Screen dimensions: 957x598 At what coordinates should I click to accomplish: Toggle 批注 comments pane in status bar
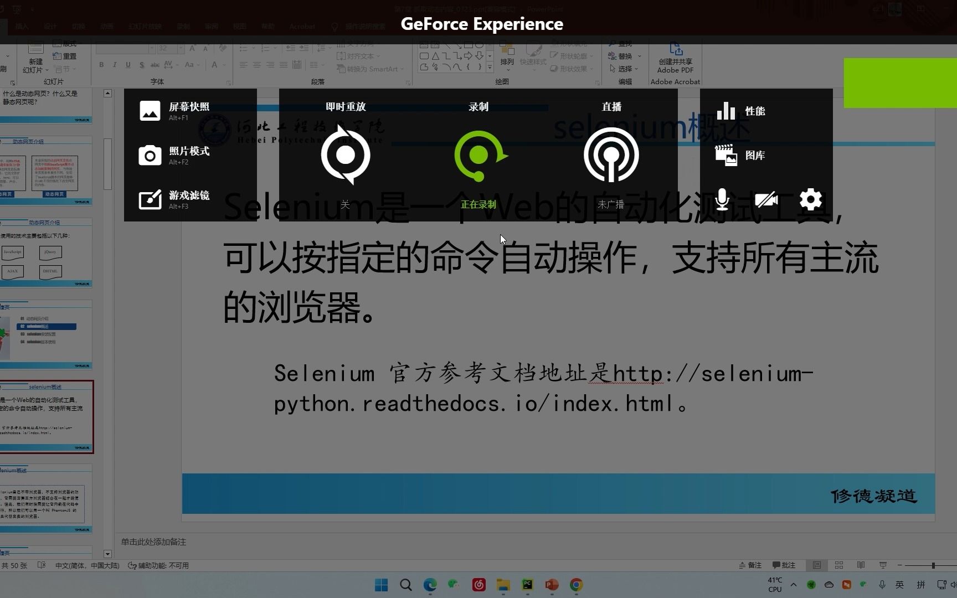[x=784, y=565]
